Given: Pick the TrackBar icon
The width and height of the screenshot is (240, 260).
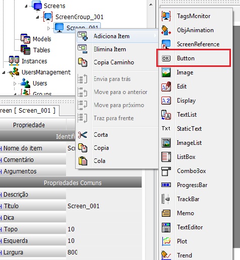Looking at the screenshot, I should pyautogui.click(x=166, y=199).
